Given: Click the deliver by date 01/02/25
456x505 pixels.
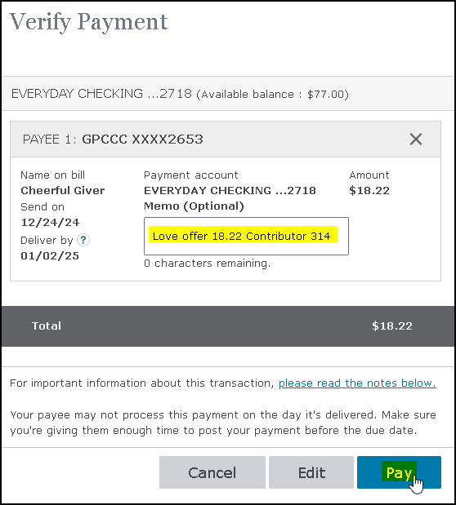Looking at the screenshot, I should [x=50, y=255].
